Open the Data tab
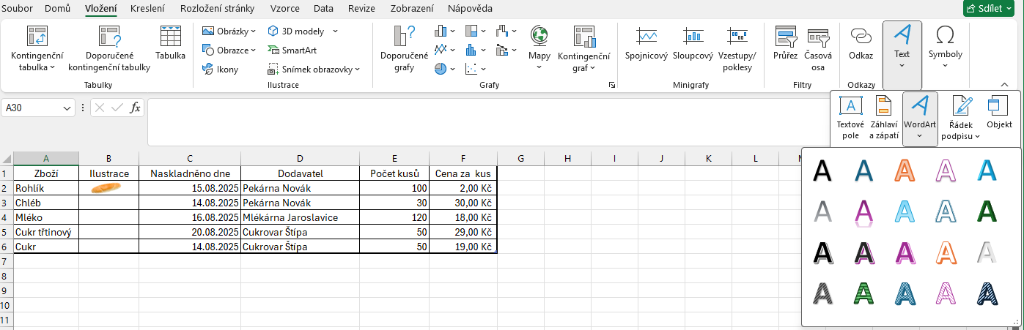The height and width of the screenshot is (330, 1024). point(323,9)
